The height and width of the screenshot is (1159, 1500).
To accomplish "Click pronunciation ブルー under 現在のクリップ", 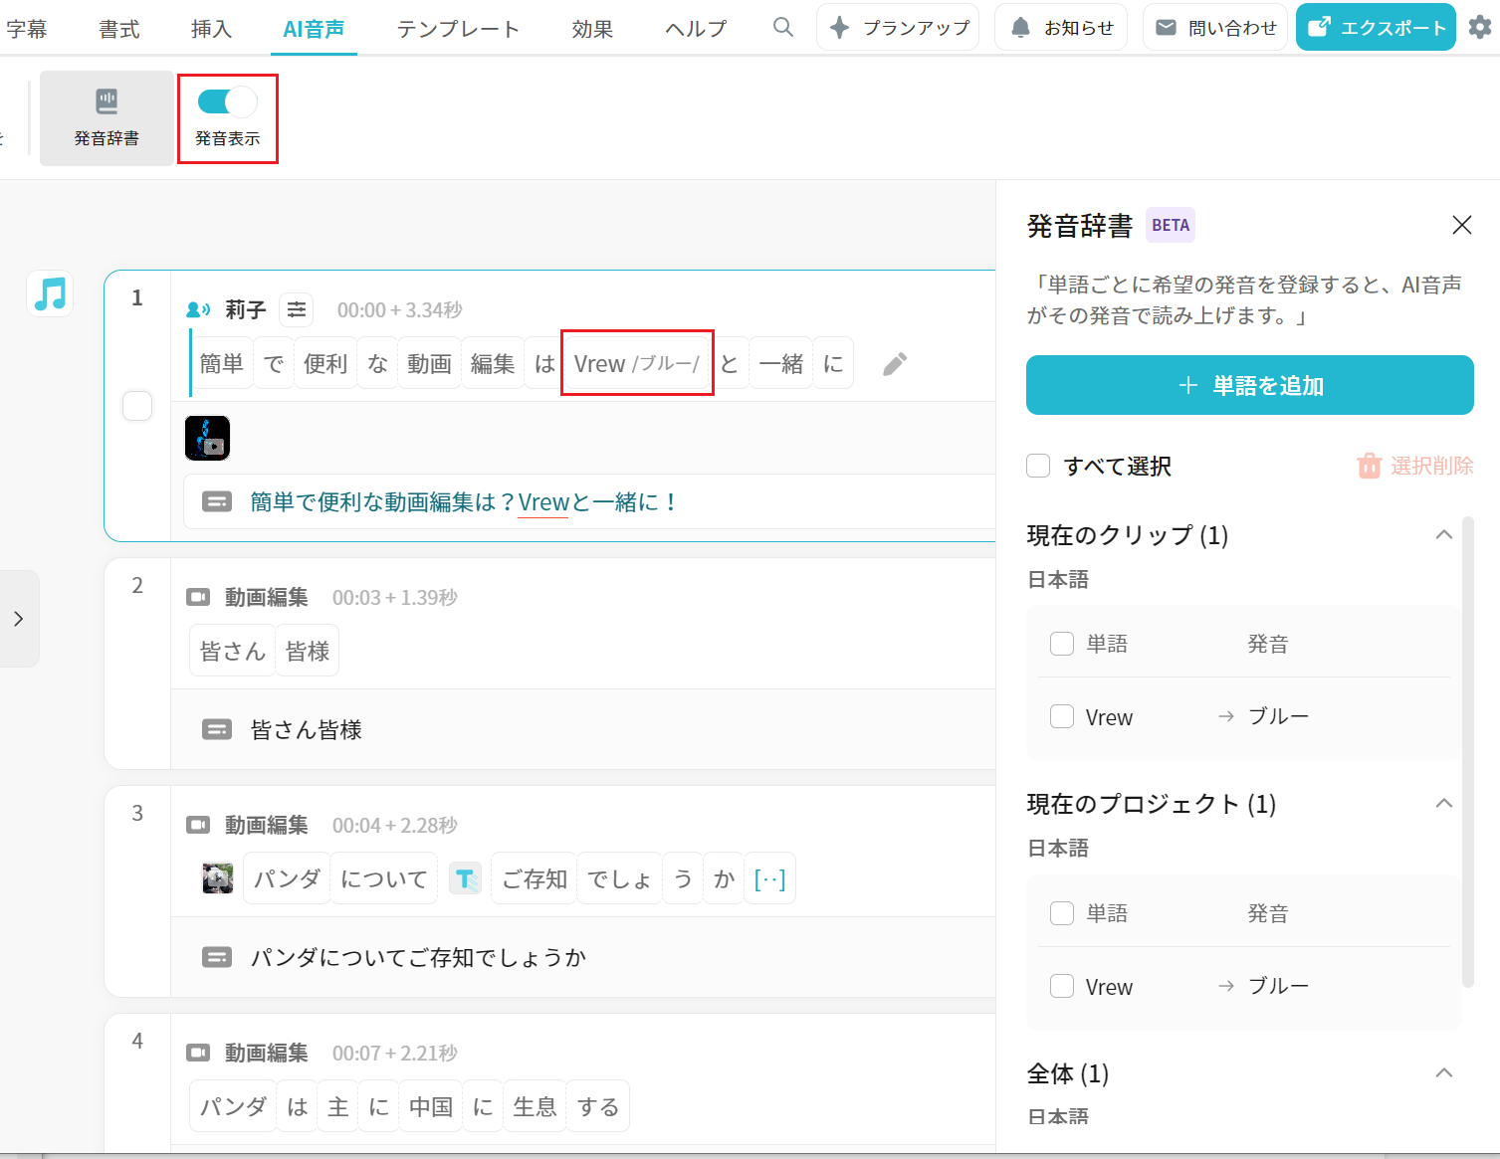I will pyautogui.click(x=1278, y=716).
